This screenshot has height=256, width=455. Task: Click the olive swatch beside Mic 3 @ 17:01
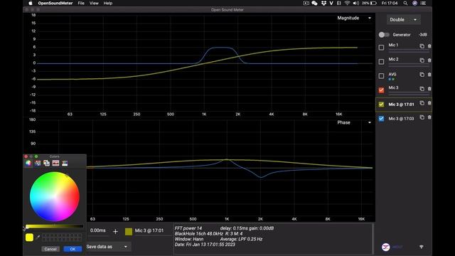click(x=129, y=231)
